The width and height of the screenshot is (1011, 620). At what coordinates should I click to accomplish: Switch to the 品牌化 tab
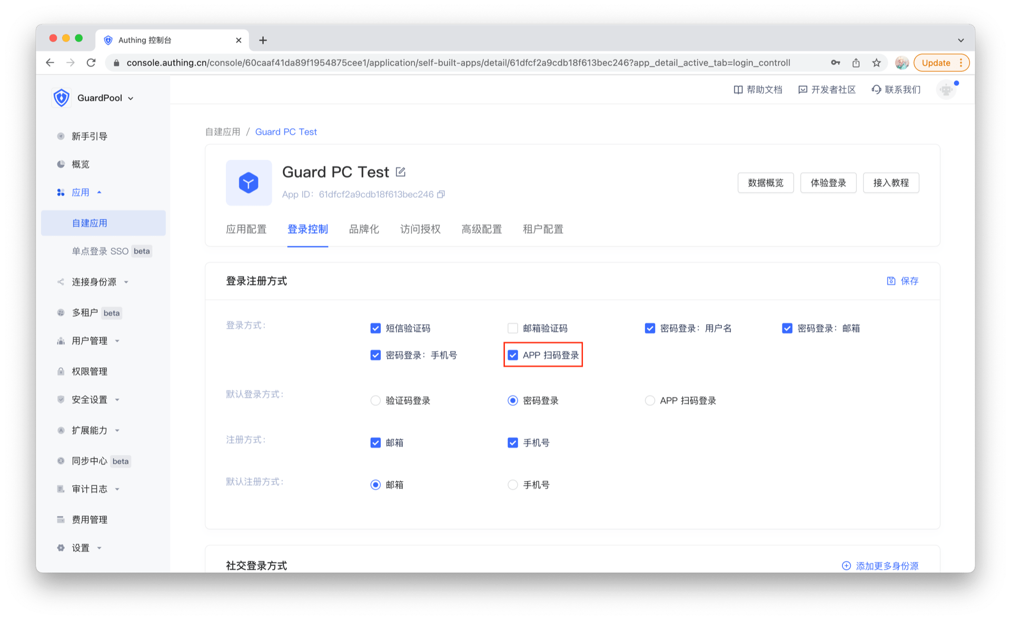(364, 229)
